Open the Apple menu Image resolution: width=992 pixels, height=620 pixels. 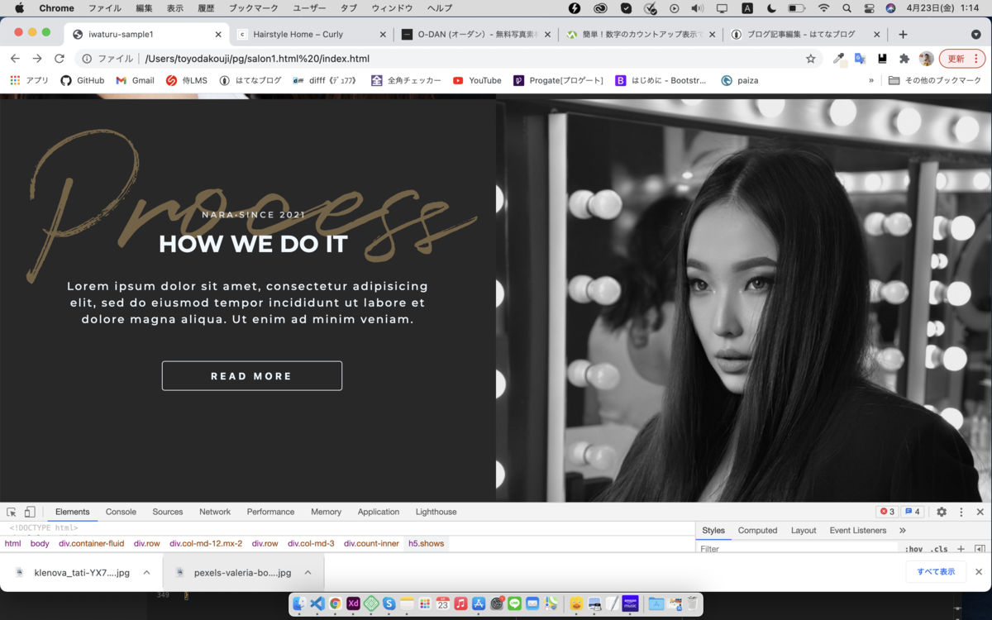[19, 8]
